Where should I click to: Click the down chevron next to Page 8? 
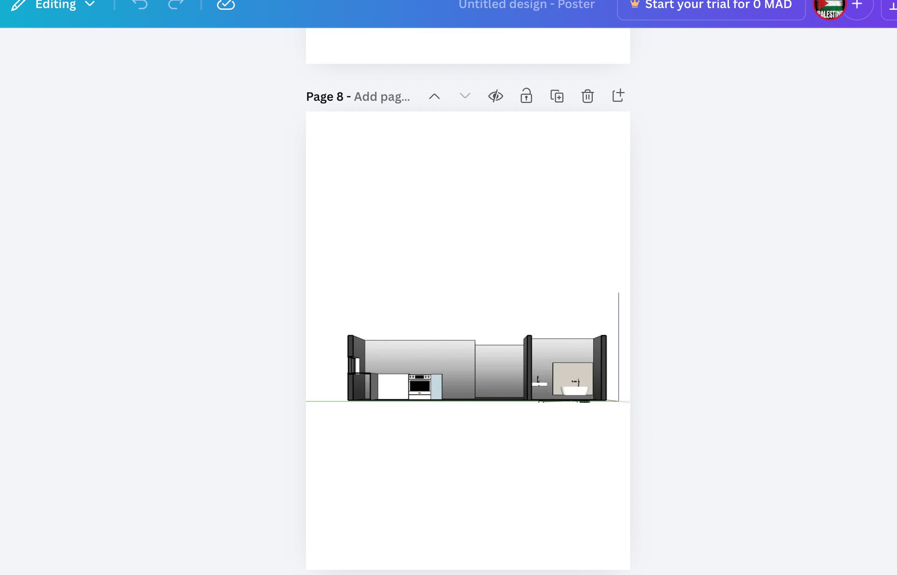(x=465, y=96)
